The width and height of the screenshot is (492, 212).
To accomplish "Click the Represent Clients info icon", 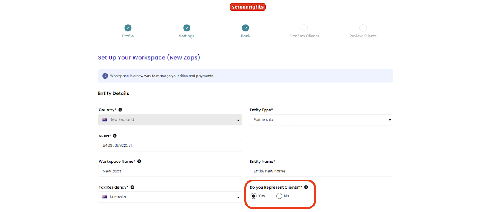I will (x=306, y=187).
